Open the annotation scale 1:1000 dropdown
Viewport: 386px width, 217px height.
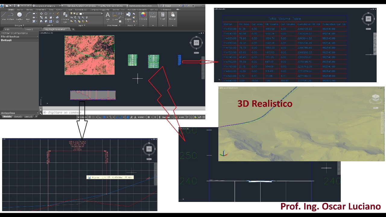pos(142,117)
